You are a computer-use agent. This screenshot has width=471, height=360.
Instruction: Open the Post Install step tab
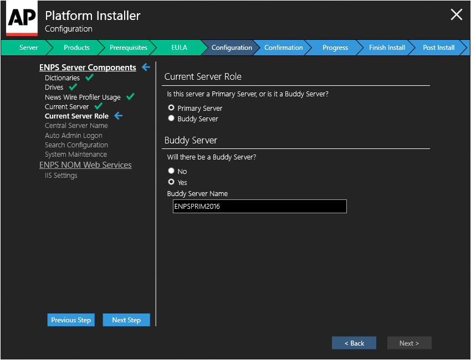click(x=438, y=48)
